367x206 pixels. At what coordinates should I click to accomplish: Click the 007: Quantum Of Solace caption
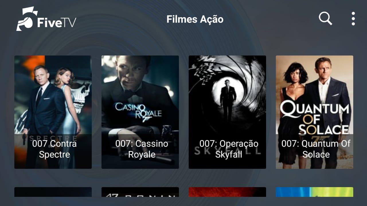point(316,149)
